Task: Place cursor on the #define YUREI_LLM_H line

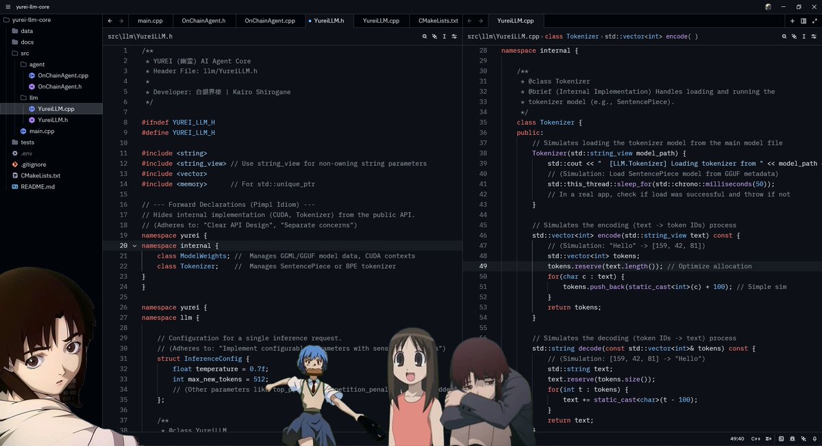Action: click(x=178, y=132)
